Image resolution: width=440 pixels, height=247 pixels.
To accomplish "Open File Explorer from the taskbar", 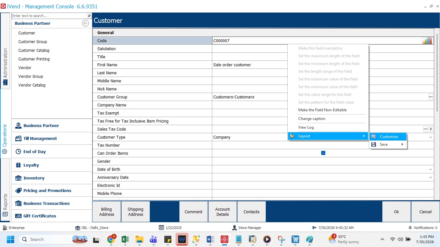I will point(139,239).
